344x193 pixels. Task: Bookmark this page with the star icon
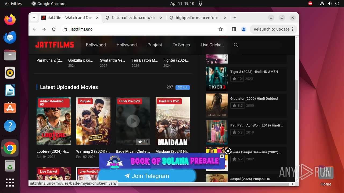point(221,29)
